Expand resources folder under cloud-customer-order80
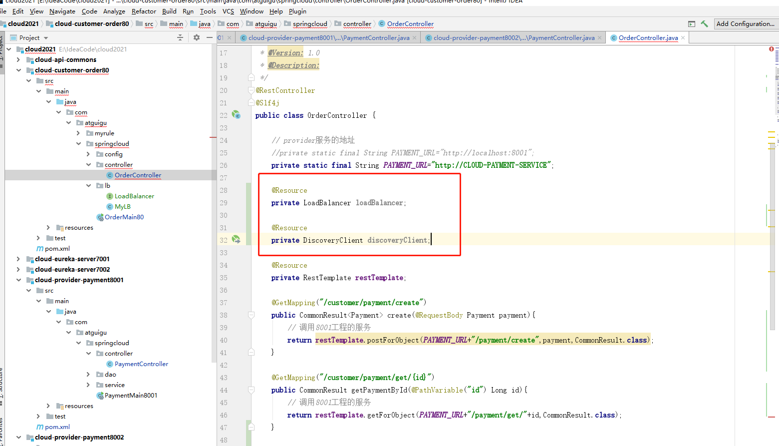Viewport: 779px width, 446px height. [x=48, y=228]
